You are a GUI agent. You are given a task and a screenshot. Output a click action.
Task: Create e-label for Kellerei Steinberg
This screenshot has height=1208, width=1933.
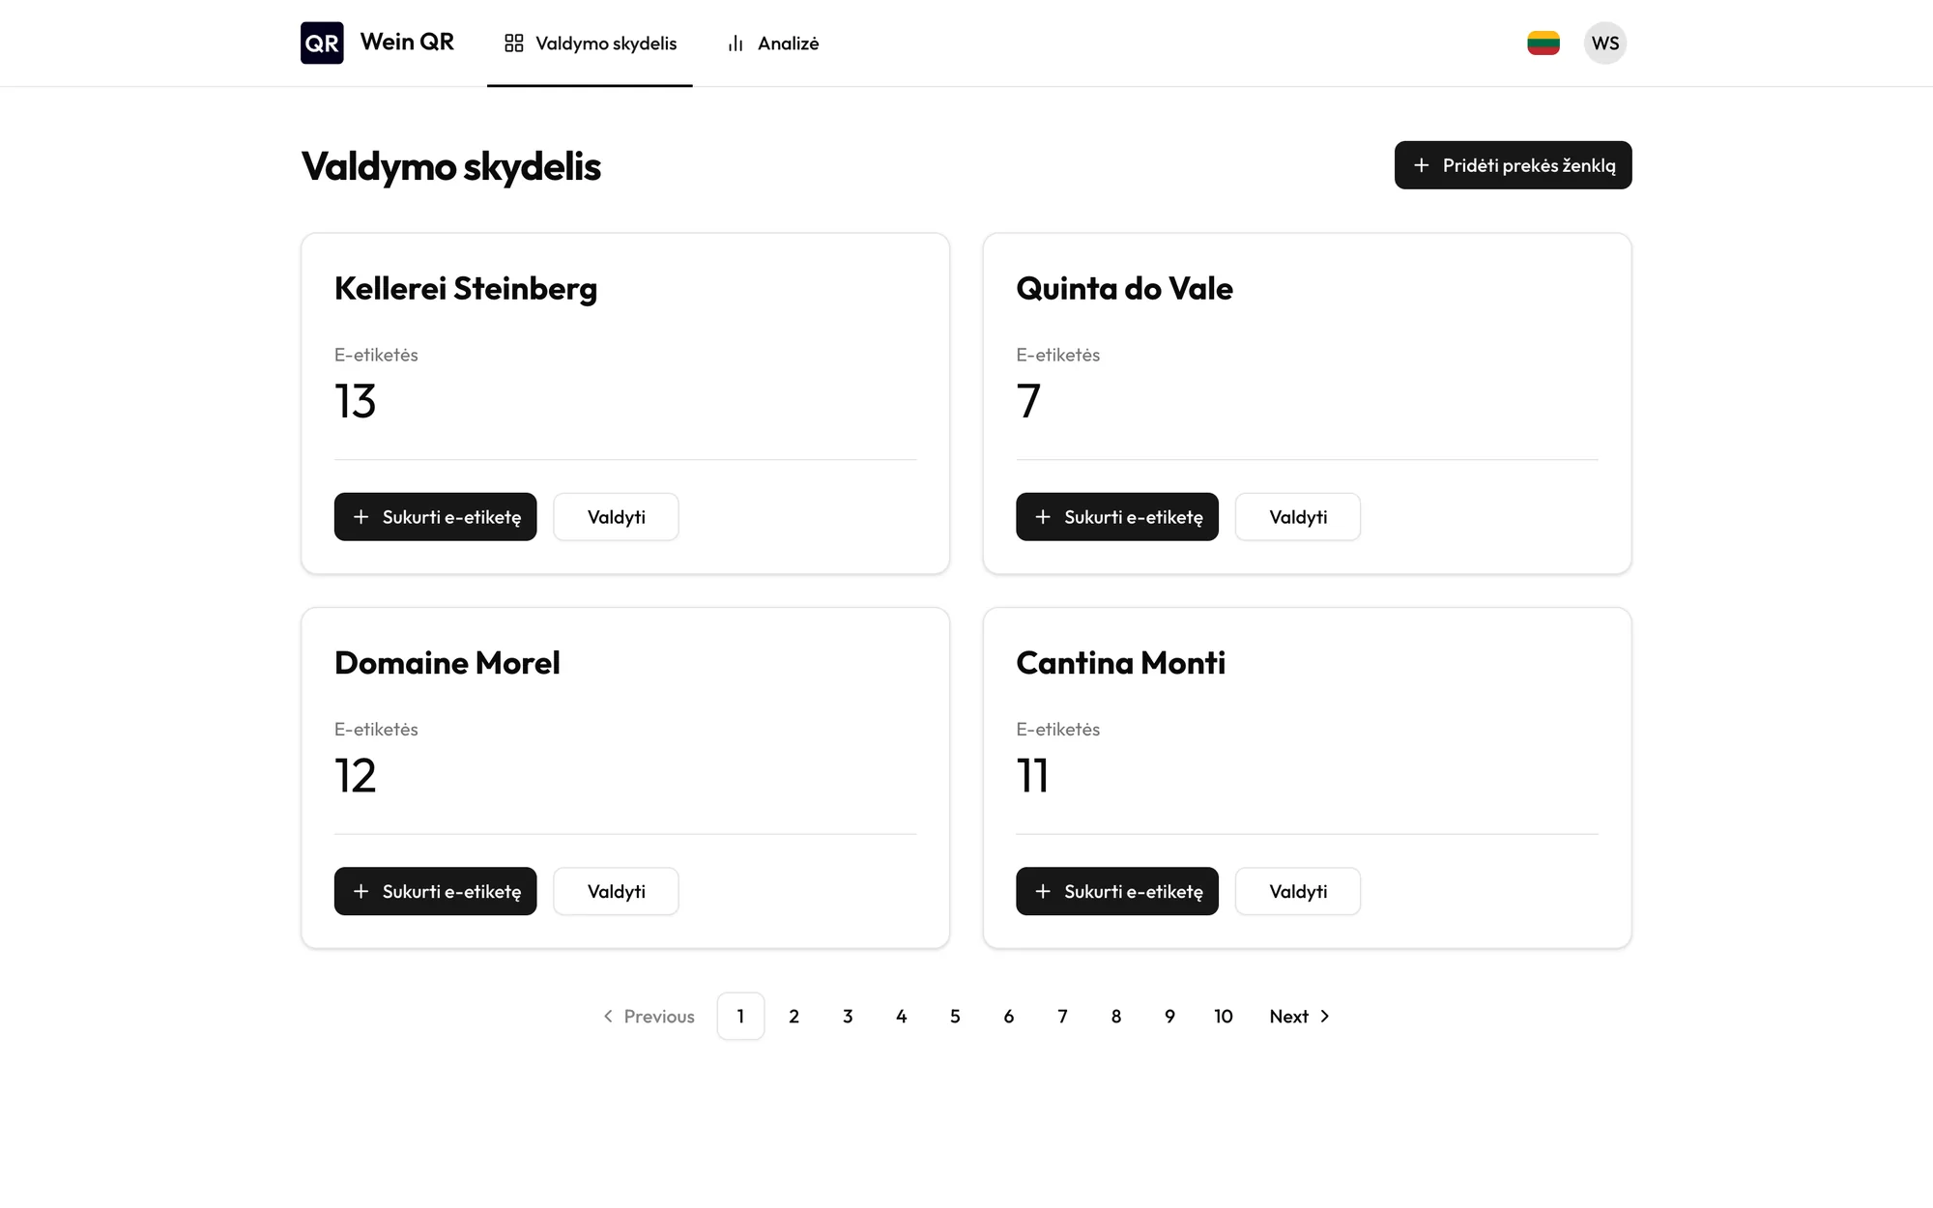point(435,517)
